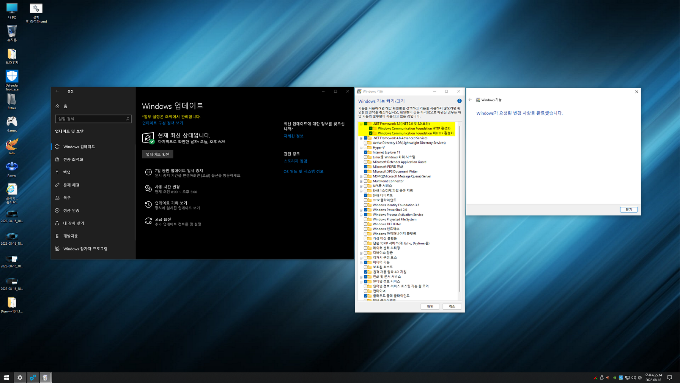
Task: Click the volume icon in system tray
Action: (633, 378)
